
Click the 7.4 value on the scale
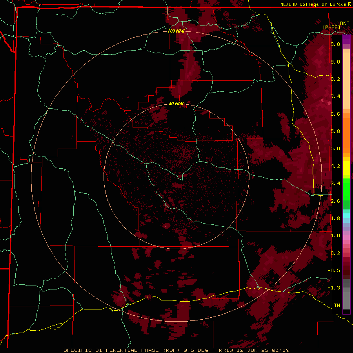point(335,96)
